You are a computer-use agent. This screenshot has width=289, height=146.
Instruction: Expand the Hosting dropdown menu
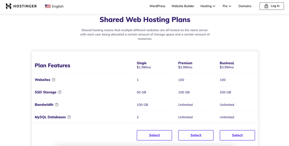click(x=208, y=6)
